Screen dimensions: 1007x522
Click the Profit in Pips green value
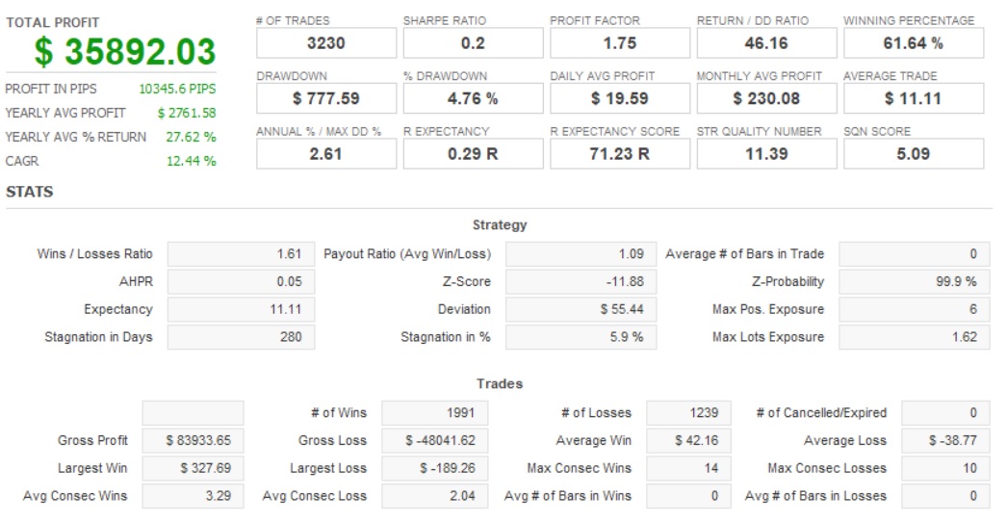[x=177, y=89]
